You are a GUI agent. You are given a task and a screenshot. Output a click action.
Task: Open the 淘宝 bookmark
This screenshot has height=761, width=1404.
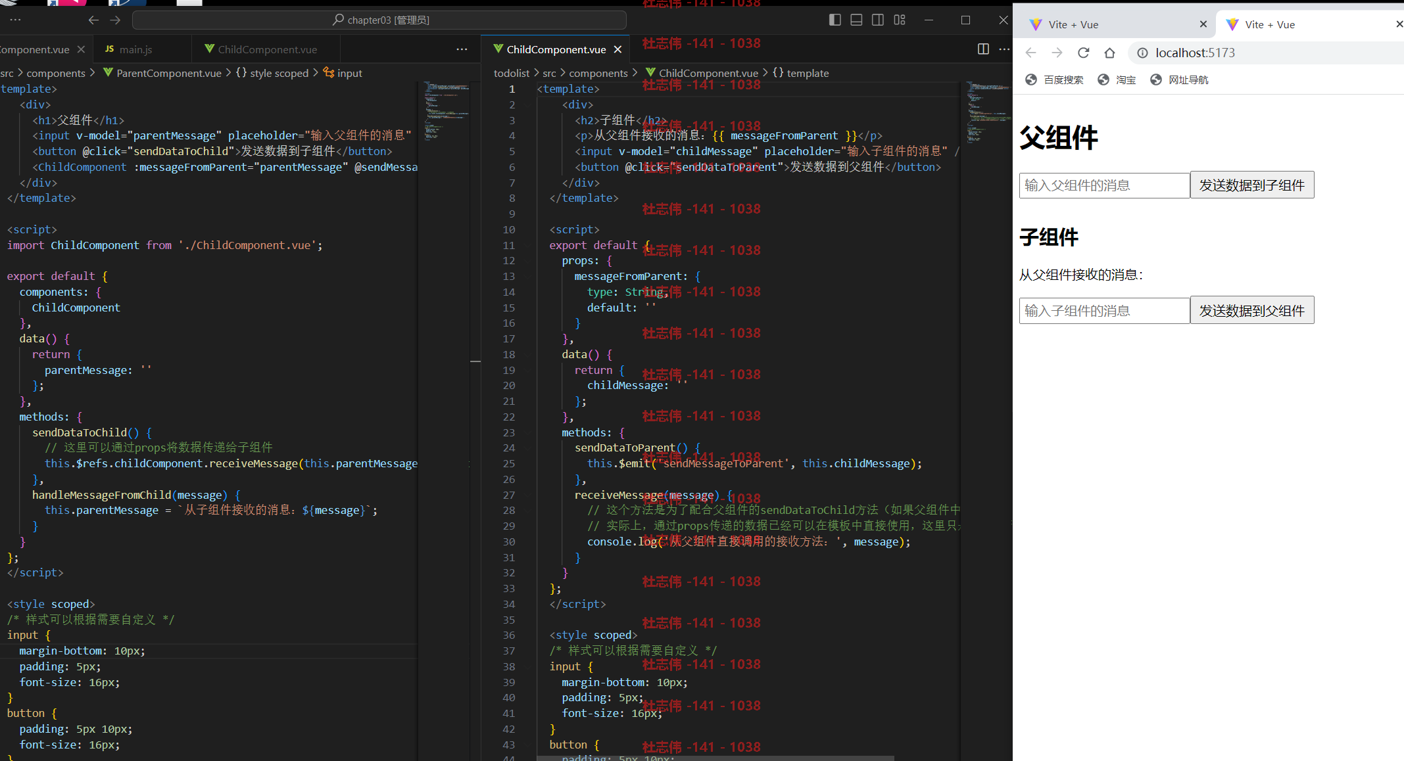click(x=1117, y=80)
